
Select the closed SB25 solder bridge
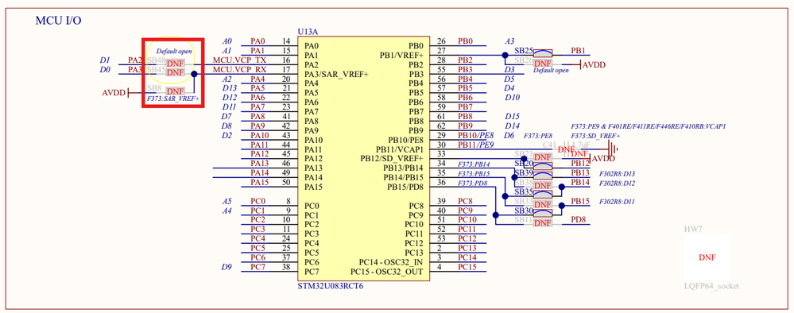pyautogui.click(x=542, y=52)
